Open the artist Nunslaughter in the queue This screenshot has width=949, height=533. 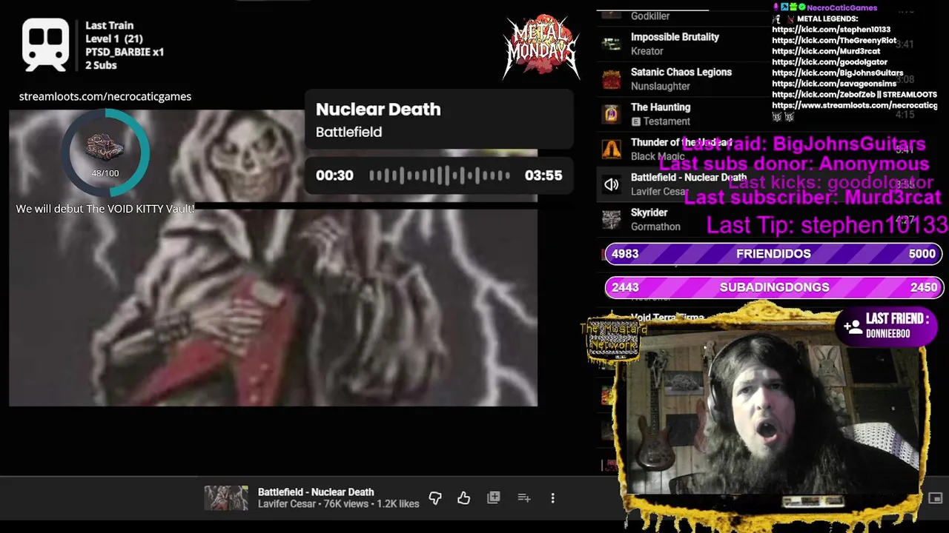pos(660,86)
